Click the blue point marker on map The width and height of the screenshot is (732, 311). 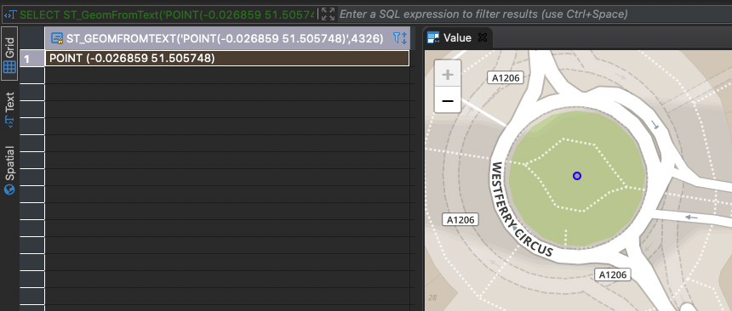[577, 176]
